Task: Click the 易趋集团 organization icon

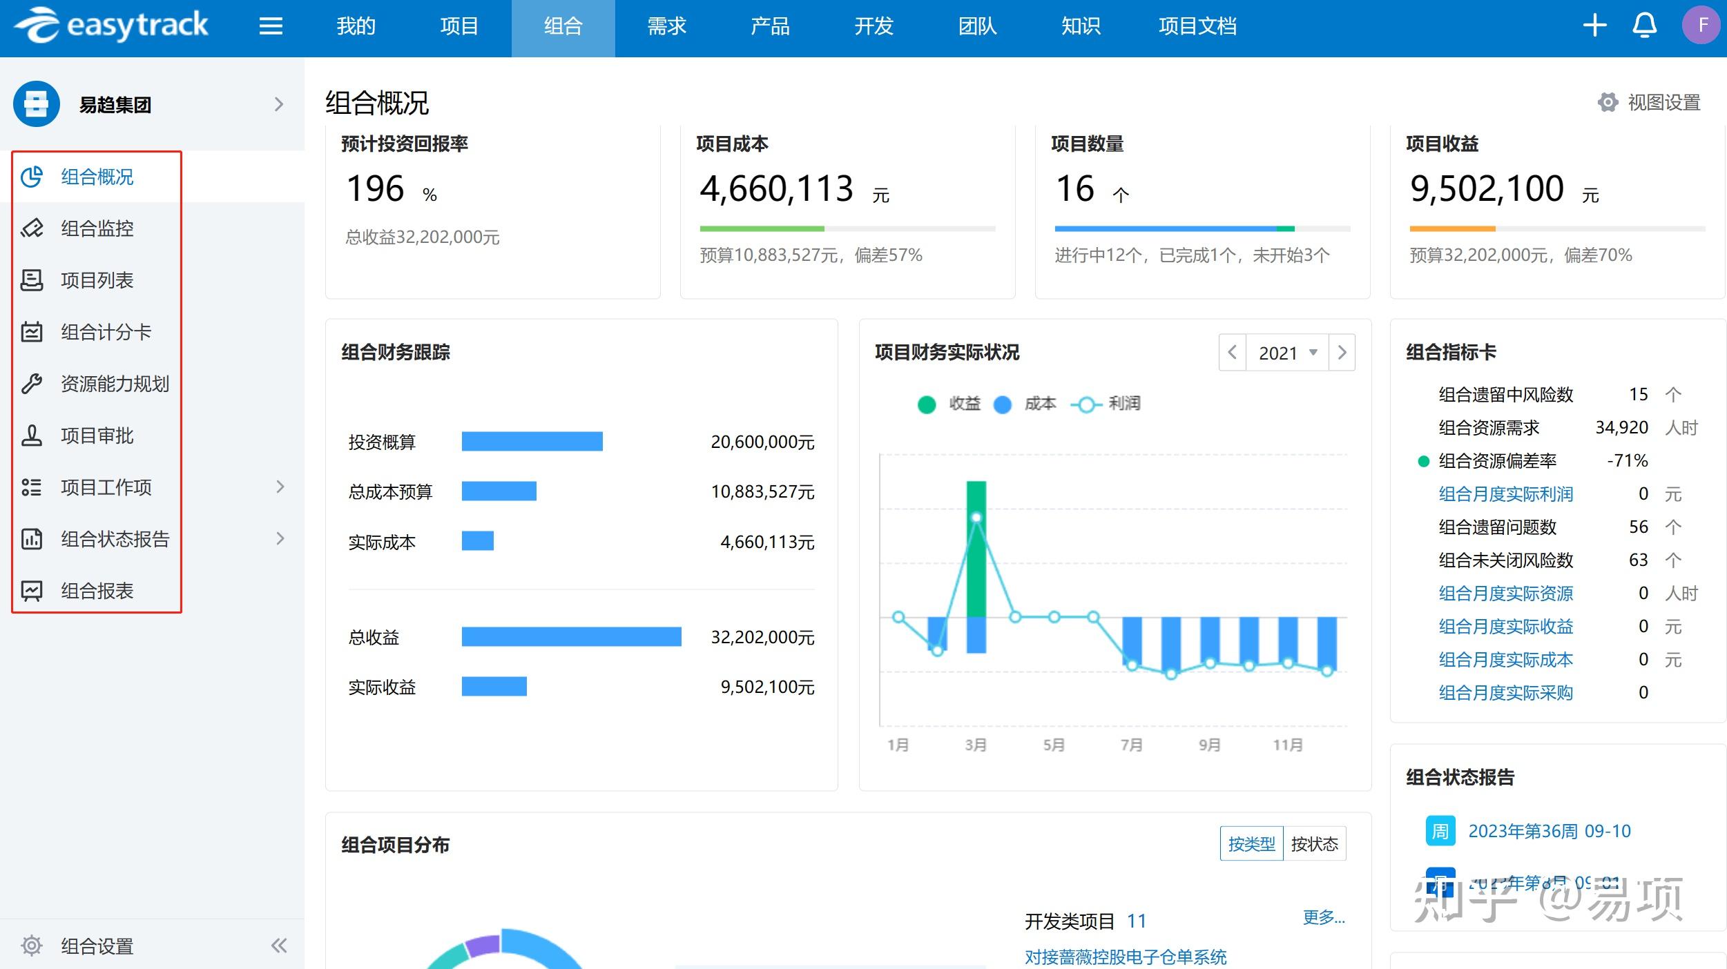Action: (x=37, y=104)
